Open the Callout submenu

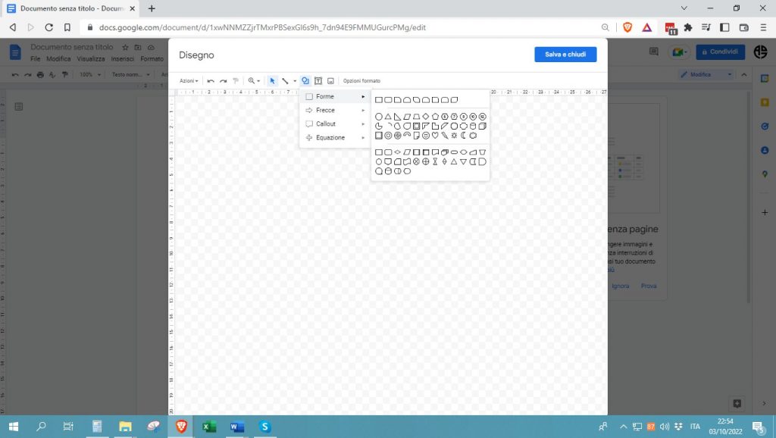click(x=333, y=124)
